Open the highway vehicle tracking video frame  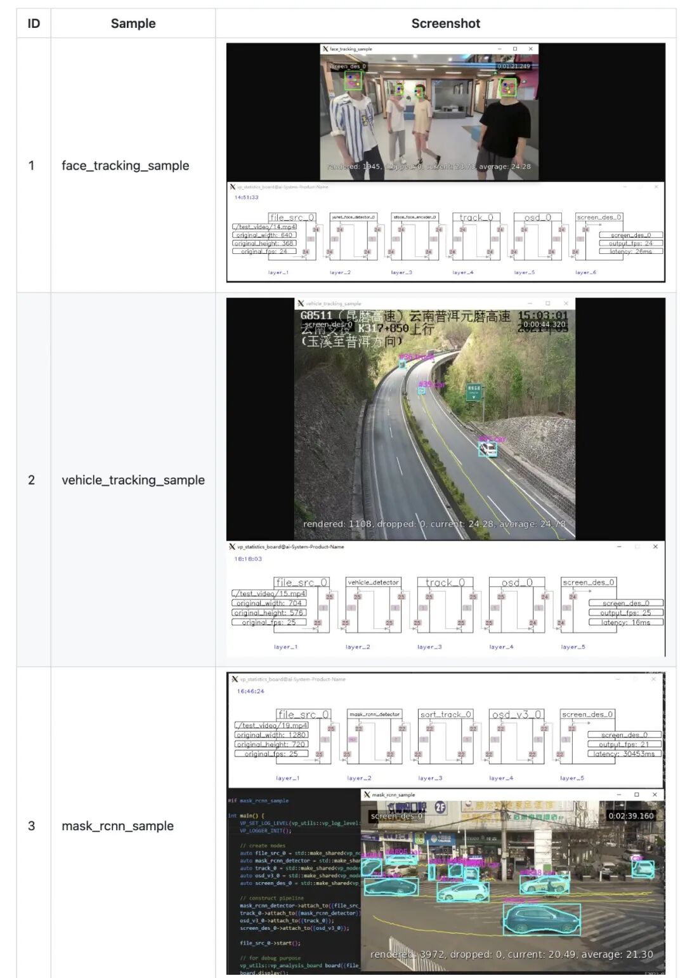click(x=435, y=425)
